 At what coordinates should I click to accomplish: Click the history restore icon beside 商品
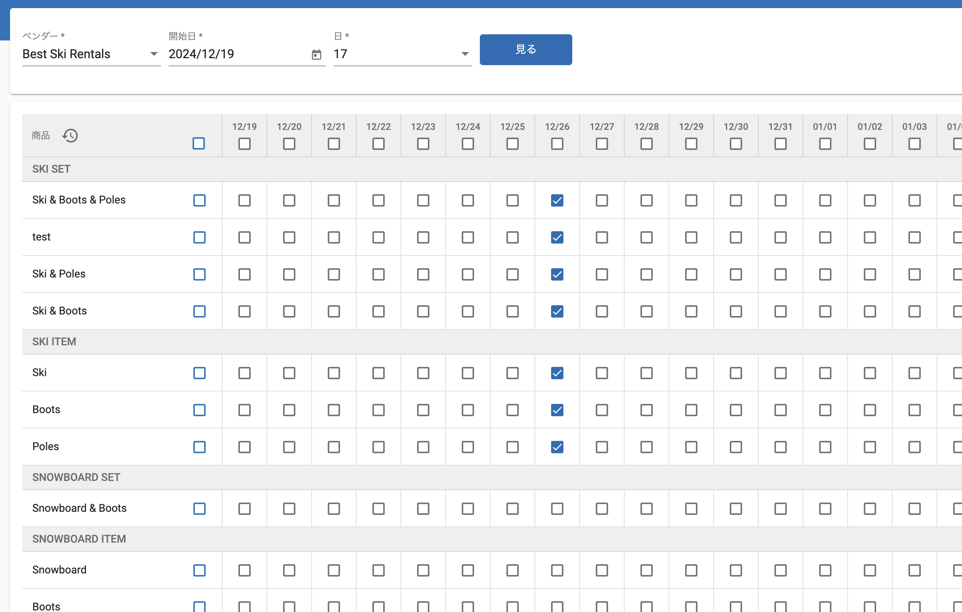[x=70, y=136]
